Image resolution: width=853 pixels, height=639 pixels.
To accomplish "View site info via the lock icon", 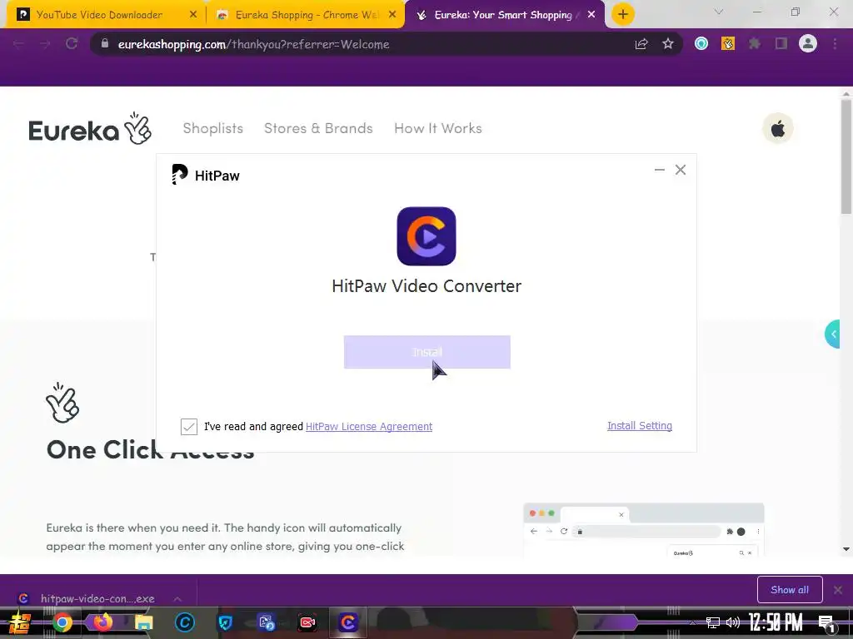I will pos(105,43).
